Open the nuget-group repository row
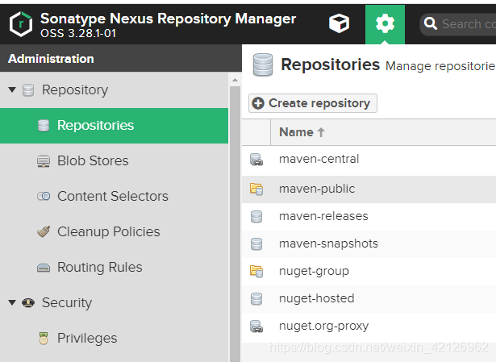The height and width of the screenshot is (362, 496). (369, 271)
